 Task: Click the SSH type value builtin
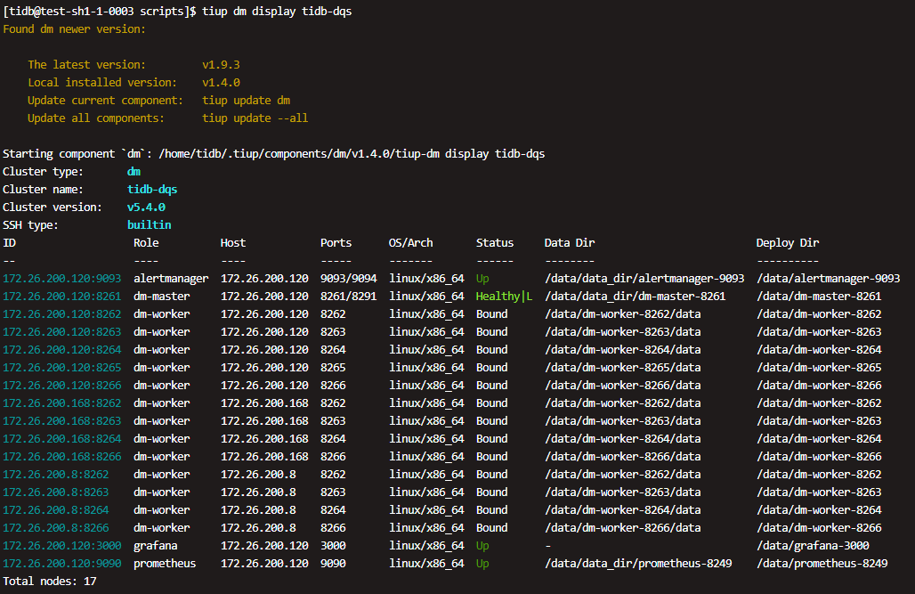[149, 225]
